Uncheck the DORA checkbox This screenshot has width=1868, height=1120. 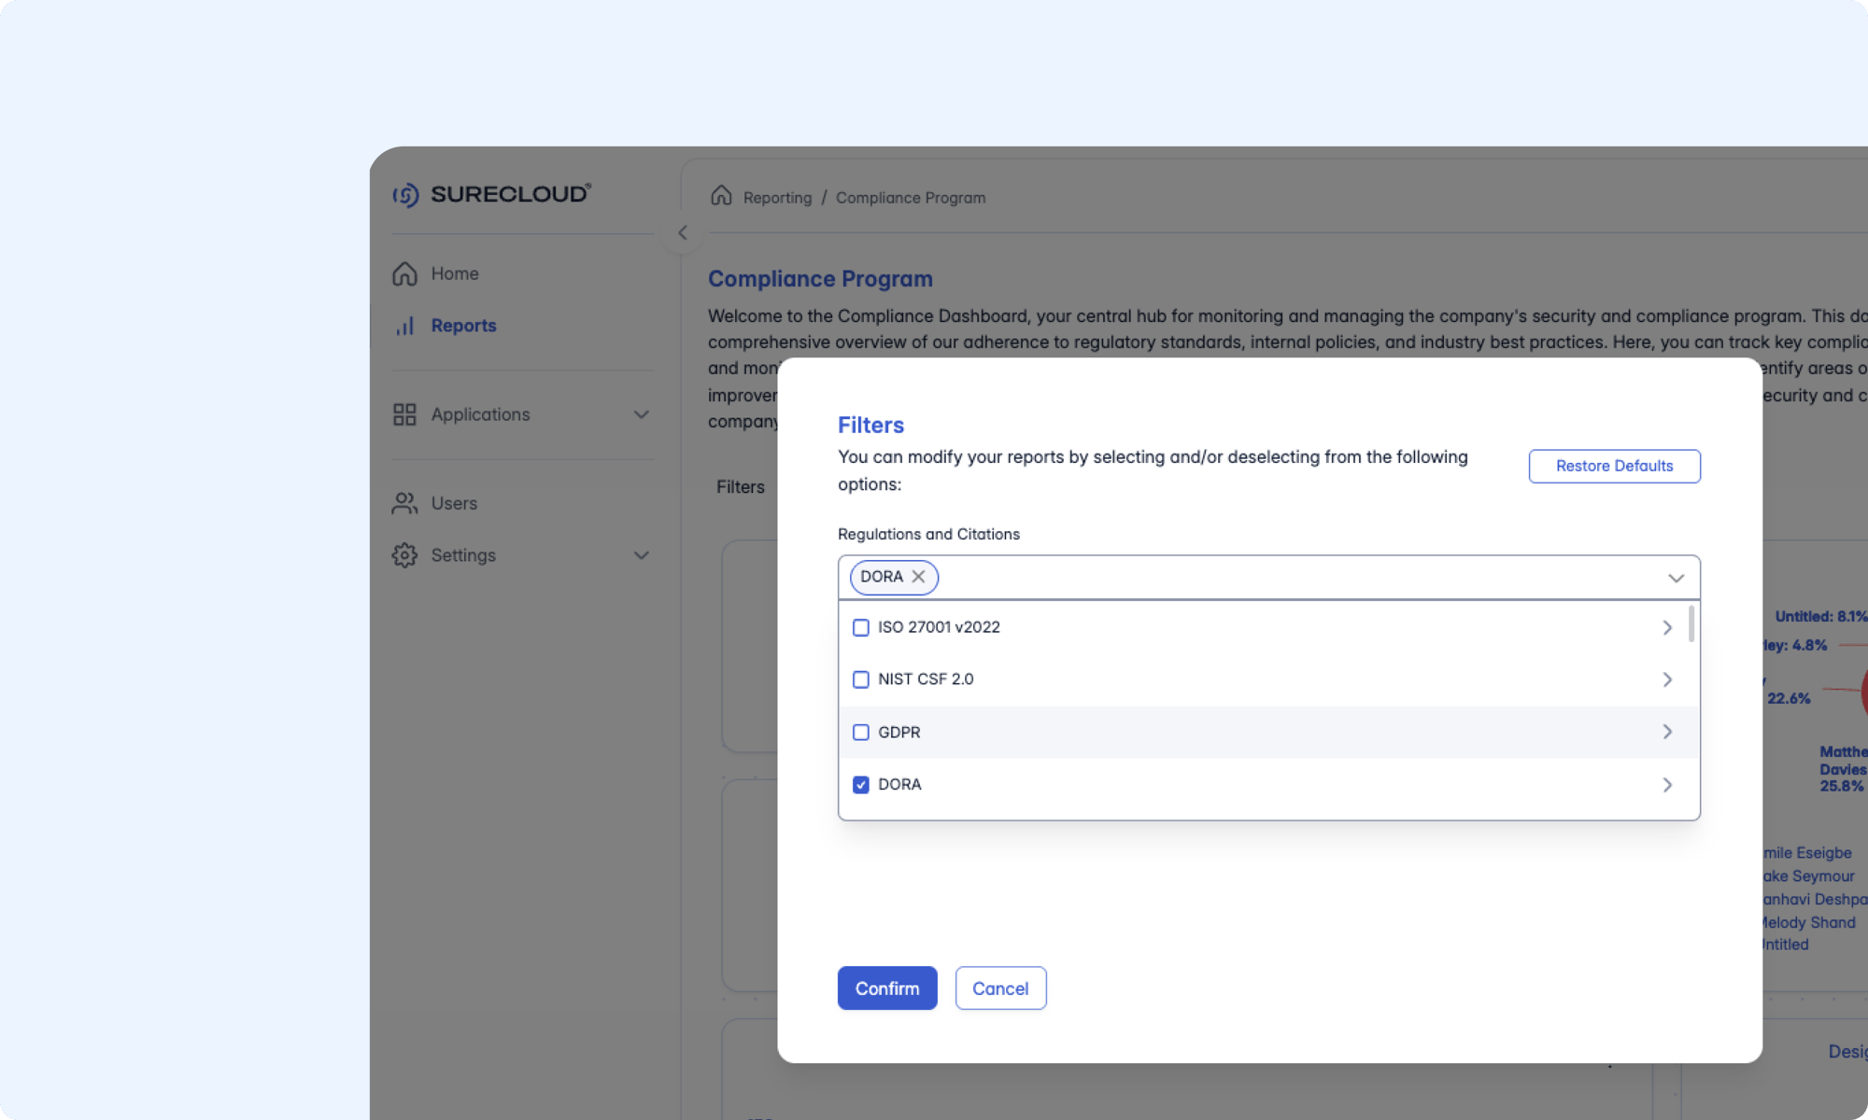point(860,784)
